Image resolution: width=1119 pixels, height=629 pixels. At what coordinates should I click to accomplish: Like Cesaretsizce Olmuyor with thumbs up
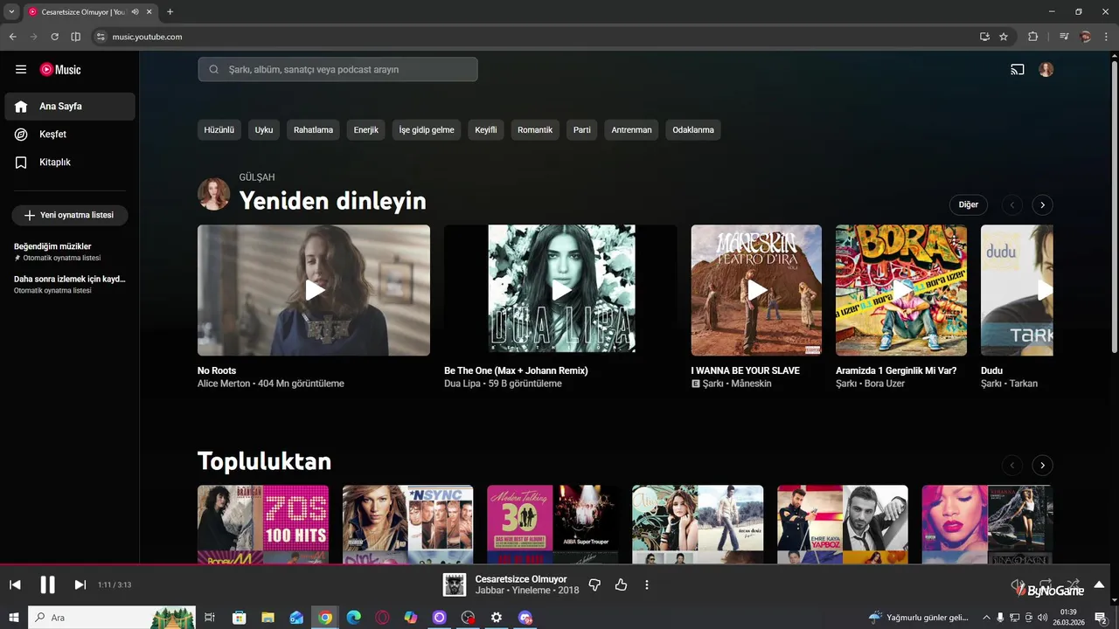[621, 584]
